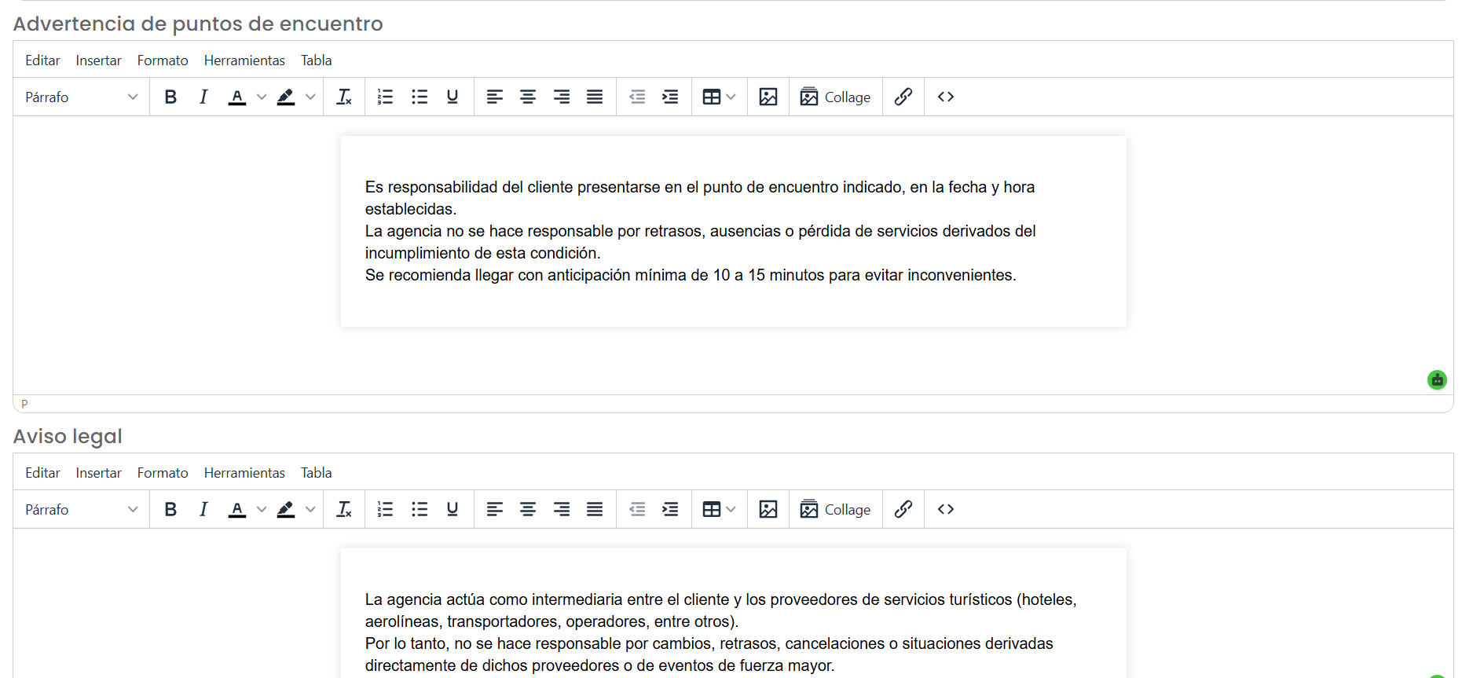Screen dimensions: 1462x678
Task: Expand table dropdown in Aviso legal toolbar
Action: point(731,509)
